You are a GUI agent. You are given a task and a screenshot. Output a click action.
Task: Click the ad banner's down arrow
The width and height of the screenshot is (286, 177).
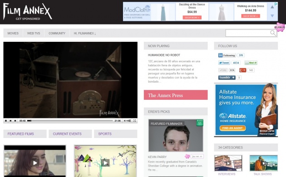tap(272, 16)
